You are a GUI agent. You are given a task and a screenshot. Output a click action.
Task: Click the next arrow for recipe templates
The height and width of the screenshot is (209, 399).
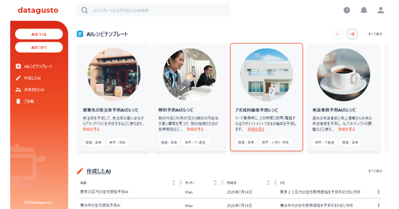[352, 34]
